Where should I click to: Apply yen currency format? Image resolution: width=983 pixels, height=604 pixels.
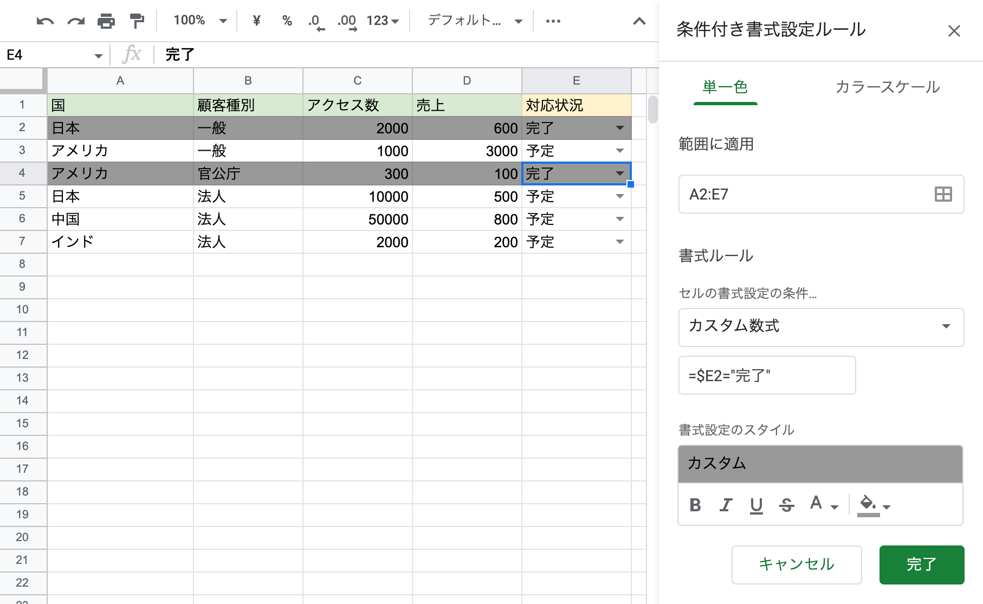[x=256, y=21]
